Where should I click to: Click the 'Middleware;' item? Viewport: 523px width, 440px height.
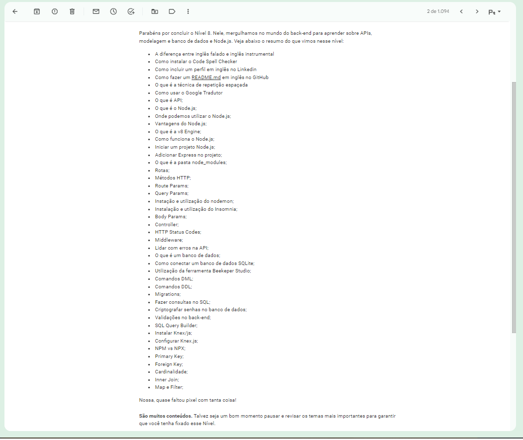(169, 240)
